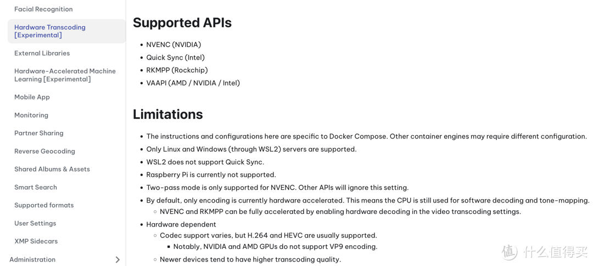
Task: Click the Limitations heading
Action: coord(168,114)
